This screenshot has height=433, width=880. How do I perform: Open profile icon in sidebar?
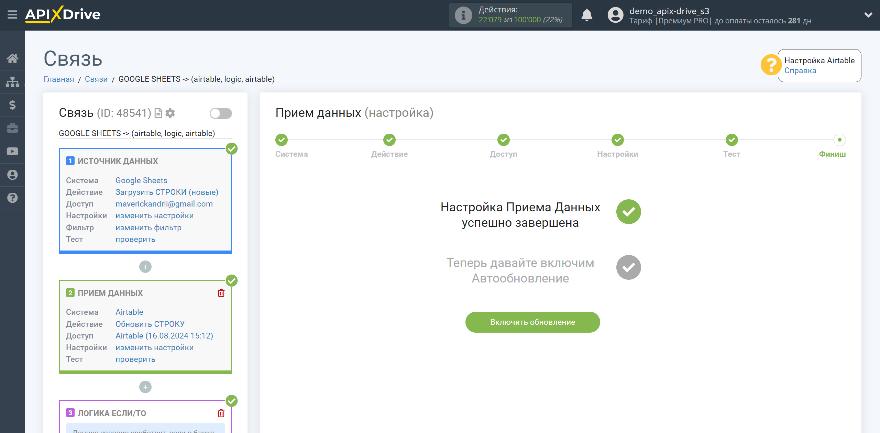[x=12, y=175]
